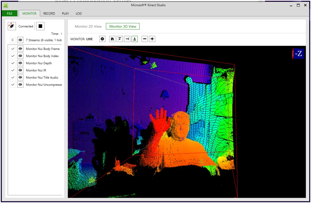Click the Kinect Studio app icon in title bar
This screenshot has height=203, width=311.
[5, 5]
